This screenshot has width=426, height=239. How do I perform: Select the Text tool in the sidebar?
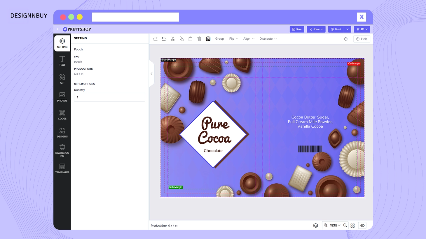(62, 61)
